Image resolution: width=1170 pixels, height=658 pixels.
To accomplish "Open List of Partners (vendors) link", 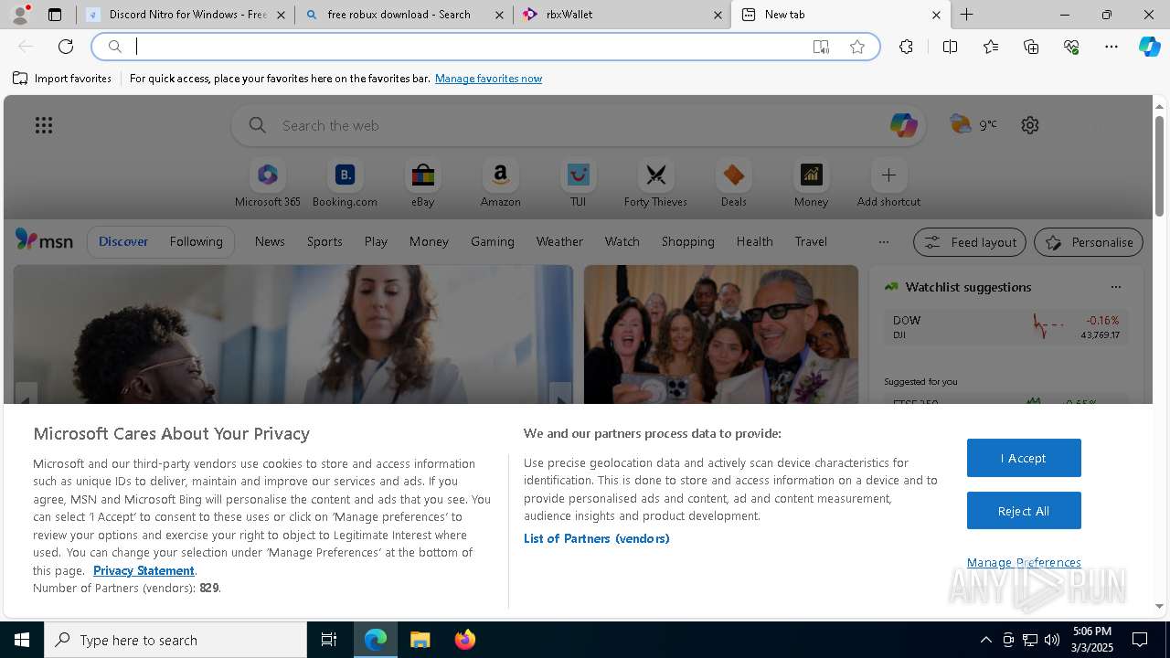I will (x=596, y=538).
